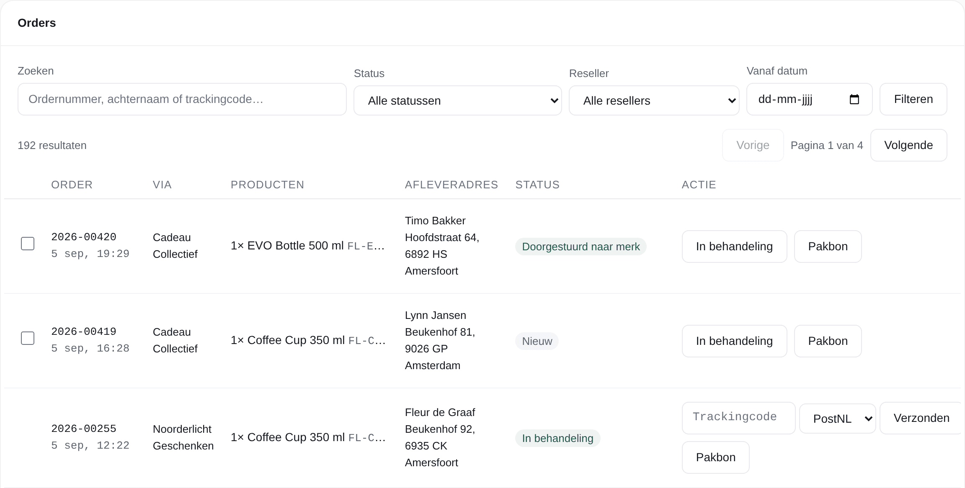This screenshot has height=488, width=965.
Task: Click the STATUS column header
Action: [x=537, y=185]
